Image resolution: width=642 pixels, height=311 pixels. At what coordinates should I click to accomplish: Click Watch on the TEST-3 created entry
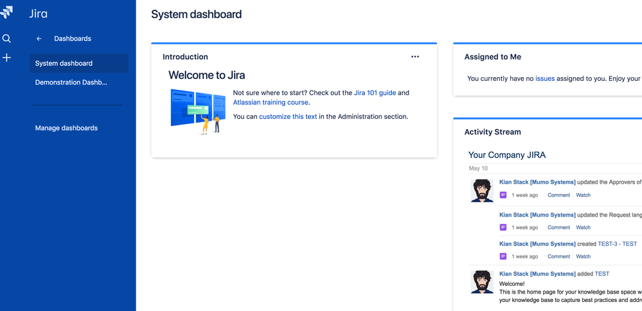point(584,256)
